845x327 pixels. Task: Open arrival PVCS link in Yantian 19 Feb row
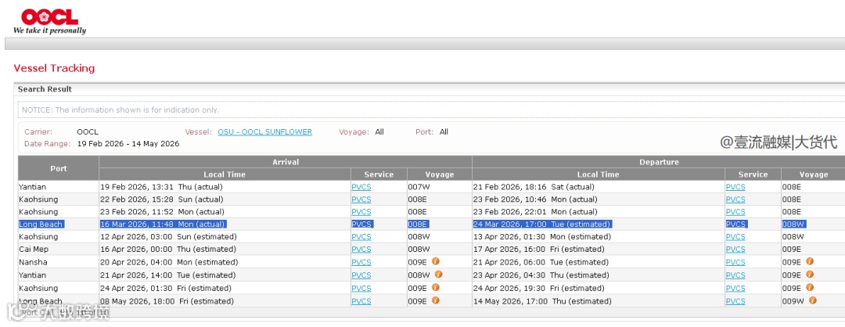pos(361,187)
